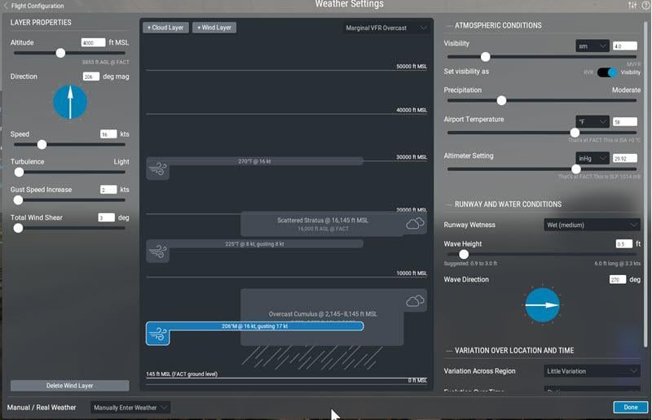The width and height of the screenshot is (652, 420).
Task: Select the 270°T @ 16 kt wind bar
Action: pos(254,161)
